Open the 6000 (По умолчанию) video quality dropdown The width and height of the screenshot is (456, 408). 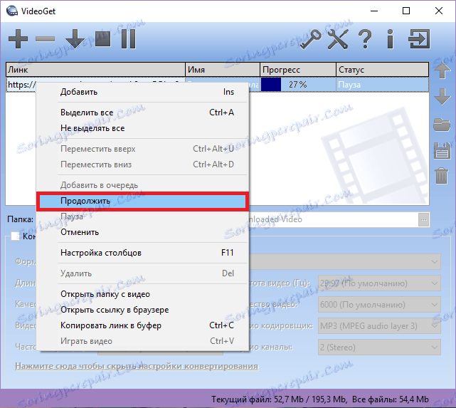pyautogui.click(x=379, y=305)
